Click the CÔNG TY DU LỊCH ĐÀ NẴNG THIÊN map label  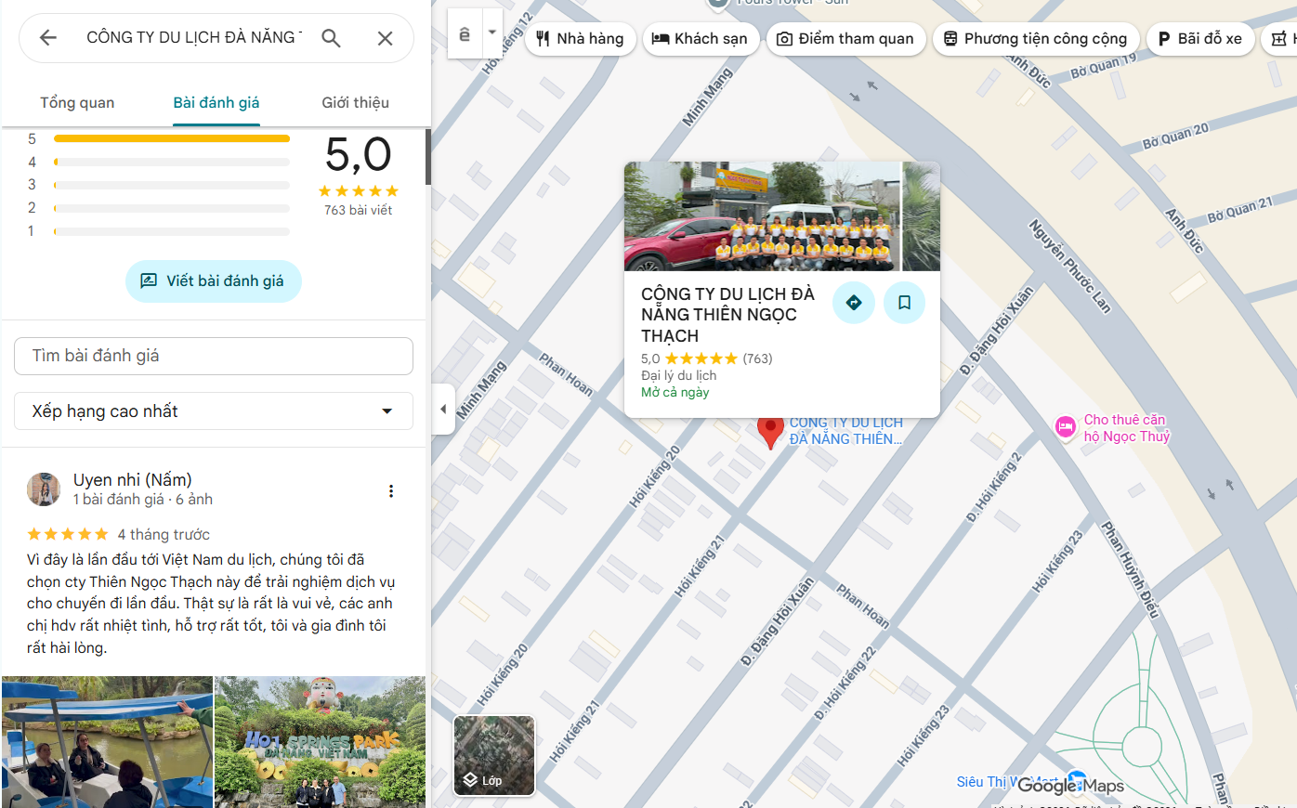tap(845, 431)
